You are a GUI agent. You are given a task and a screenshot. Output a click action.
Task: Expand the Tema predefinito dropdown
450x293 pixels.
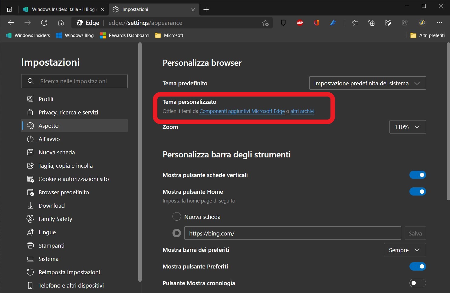[367, 83]
